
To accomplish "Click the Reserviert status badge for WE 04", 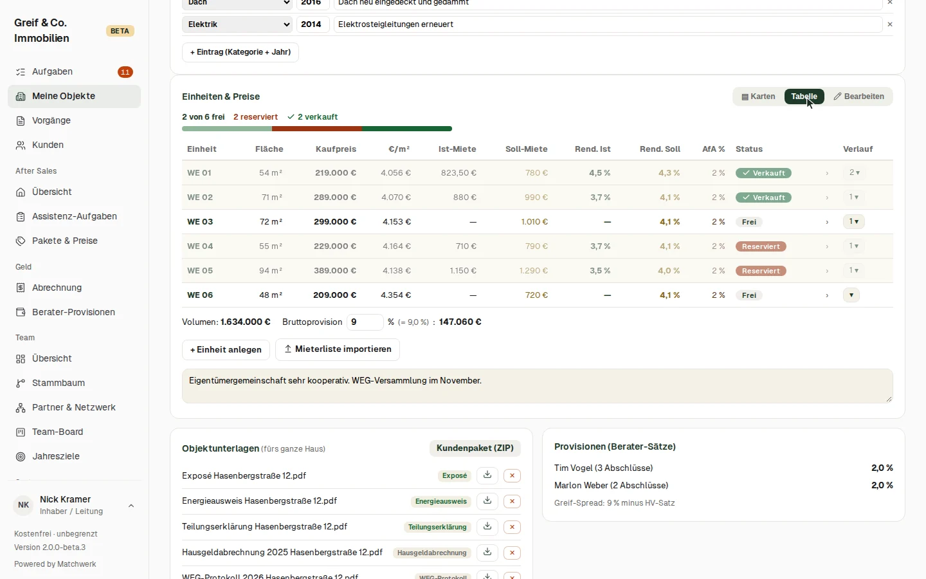I will coord(761,246).
